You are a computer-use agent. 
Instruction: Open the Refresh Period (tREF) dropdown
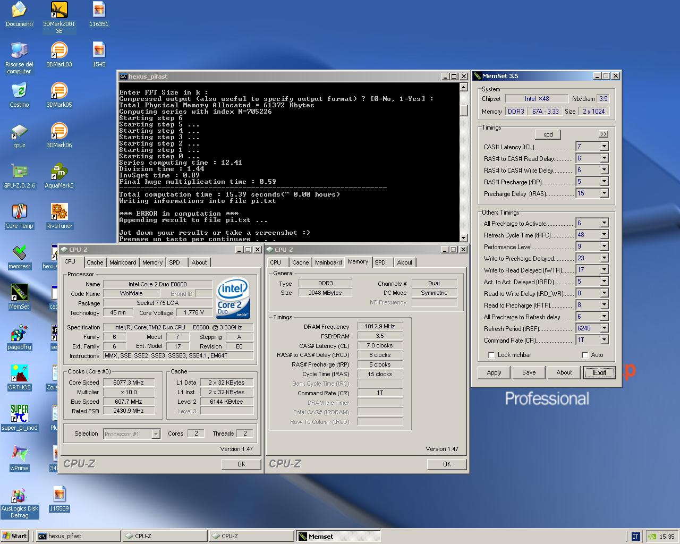604,328
